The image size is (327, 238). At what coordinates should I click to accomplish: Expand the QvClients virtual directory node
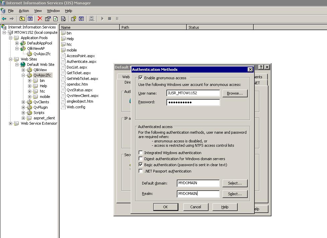point(23,102)
